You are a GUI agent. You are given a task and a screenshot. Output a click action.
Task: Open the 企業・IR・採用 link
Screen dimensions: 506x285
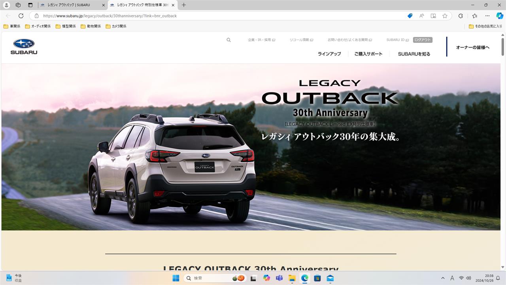[x=261, y=40]
